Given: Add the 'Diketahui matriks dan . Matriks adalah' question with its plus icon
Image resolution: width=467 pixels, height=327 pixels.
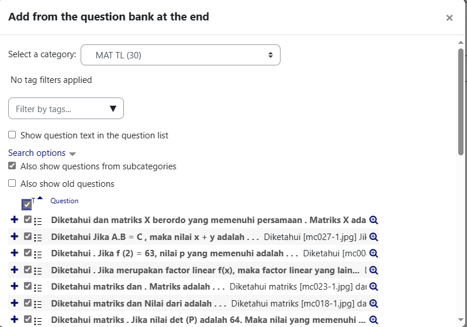Looking at the screenshot, I should [x=14, y=286].
